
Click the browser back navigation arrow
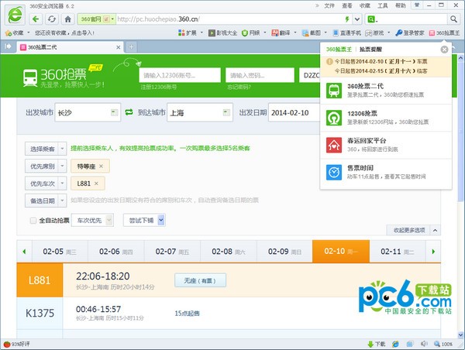33,18
